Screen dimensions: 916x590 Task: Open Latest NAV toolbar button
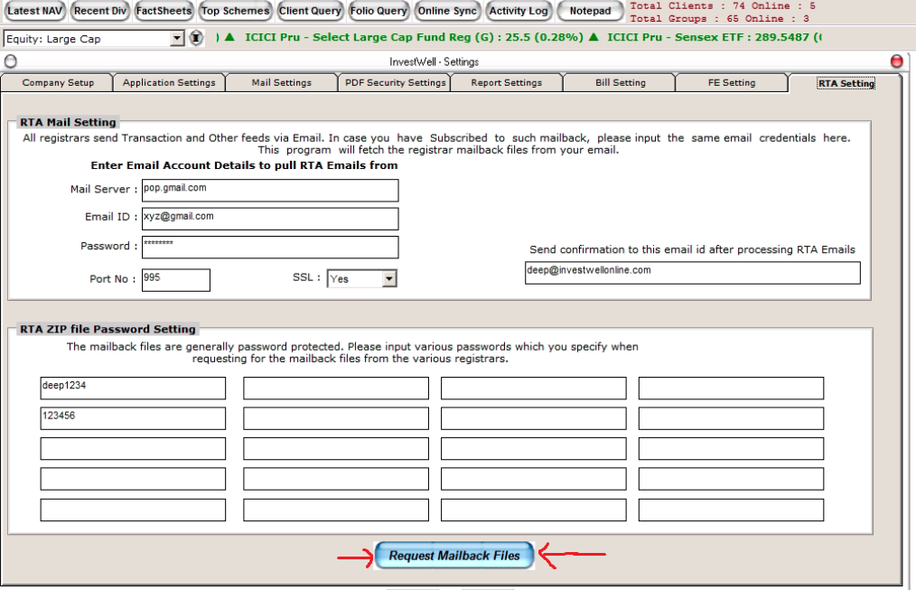click(35, 11)
